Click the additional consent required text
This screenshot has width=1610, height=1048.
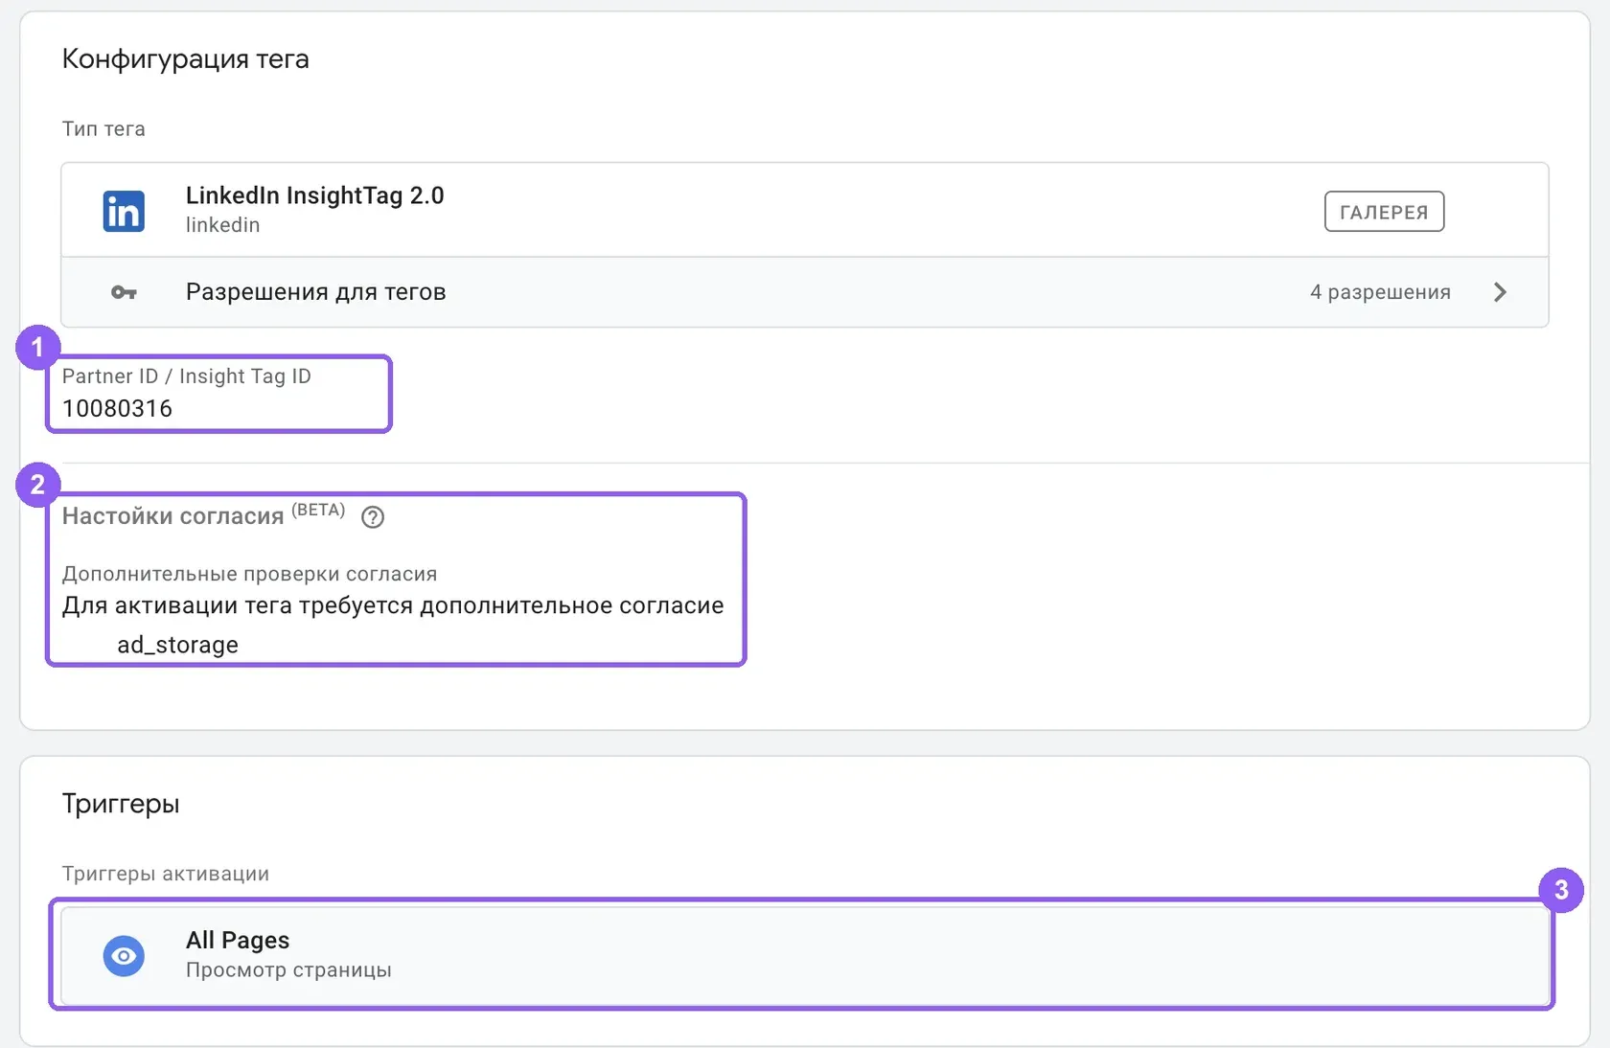pos(393,605)
